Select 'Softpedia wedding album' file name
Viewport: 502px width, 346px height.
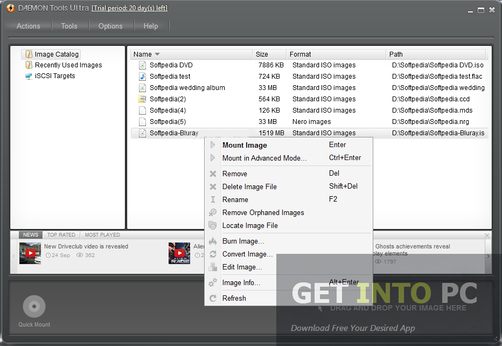pyautogui.click(x=187, y=87)
